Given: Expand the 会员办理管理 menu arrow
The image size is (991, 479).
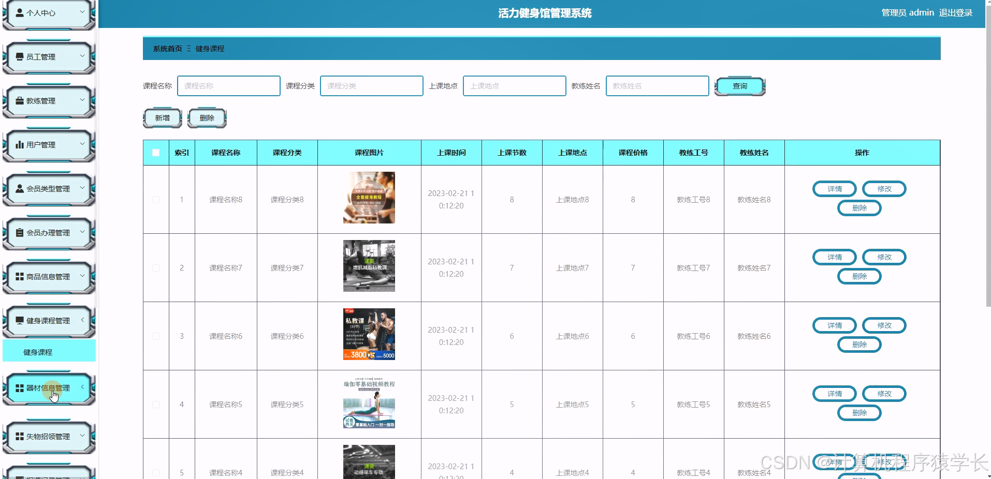Looking at the screenshot, I should pyautogui.click(x=82, y=231).
